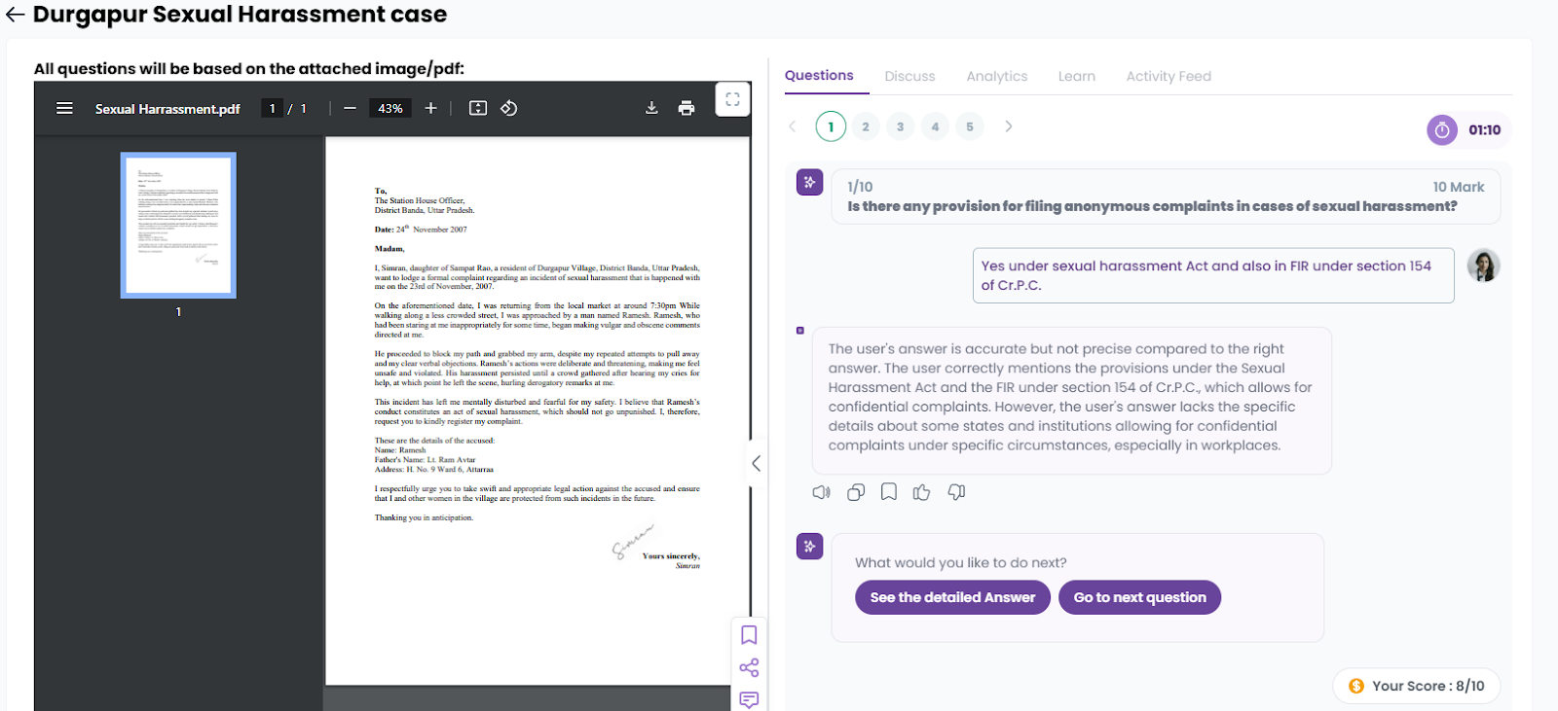Open the PDF in fullscreen view
This screenshot has height=711, width=1558.
pos(732,99)
